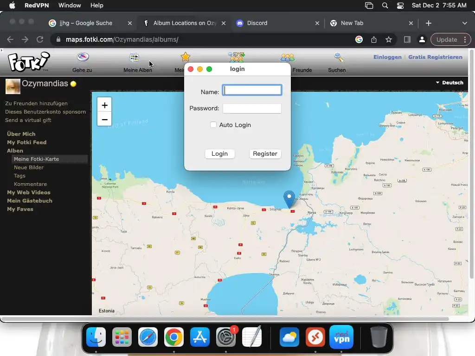Open My Fotki Feed link
475x356 pixels.
click(26, 142)
